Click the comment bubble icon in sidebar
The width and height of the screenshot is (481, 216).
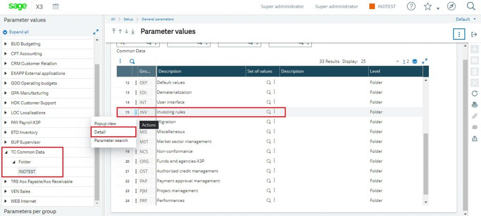tap(474, 127)
